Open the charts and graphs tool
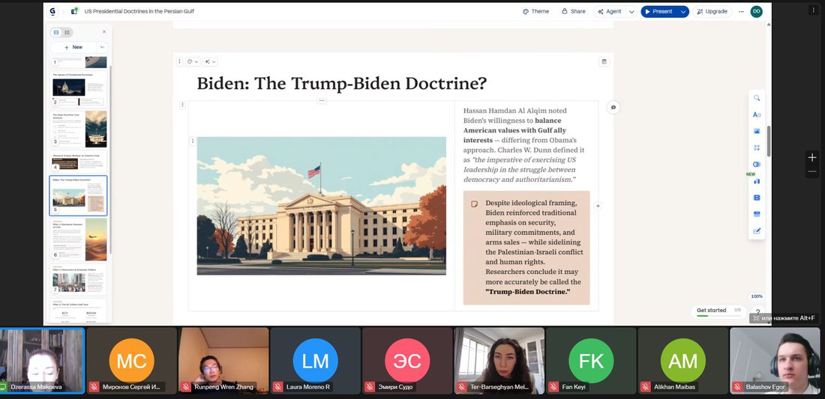This screenshot has height=399, width=825. 757,180
